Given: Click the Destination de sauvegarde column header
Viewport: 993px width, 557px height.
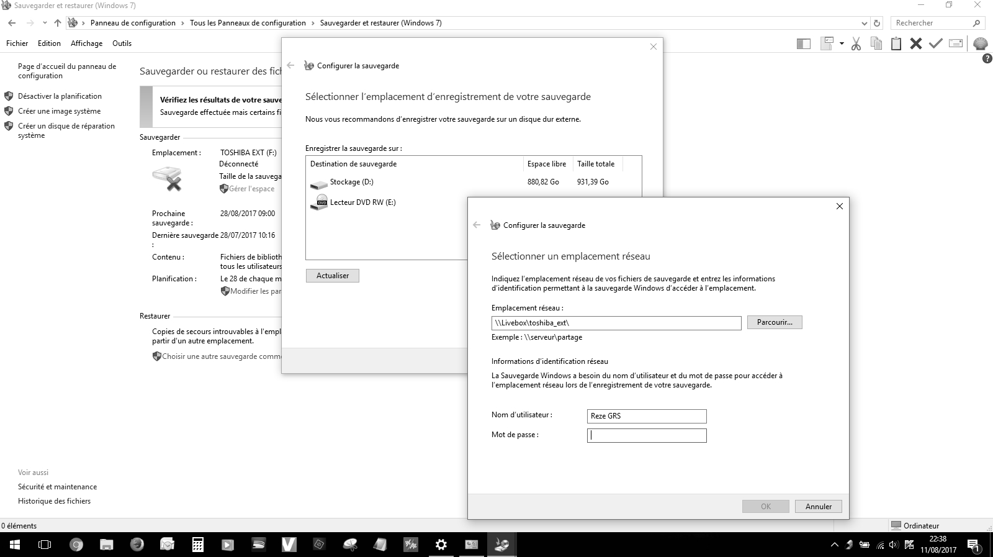Looking at the screenshot, I should 415,164.
